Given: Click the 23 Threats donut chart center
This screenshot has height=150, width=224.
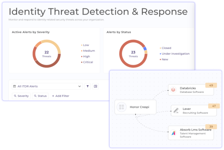Looking at the screenshot, I should [133, 54].
